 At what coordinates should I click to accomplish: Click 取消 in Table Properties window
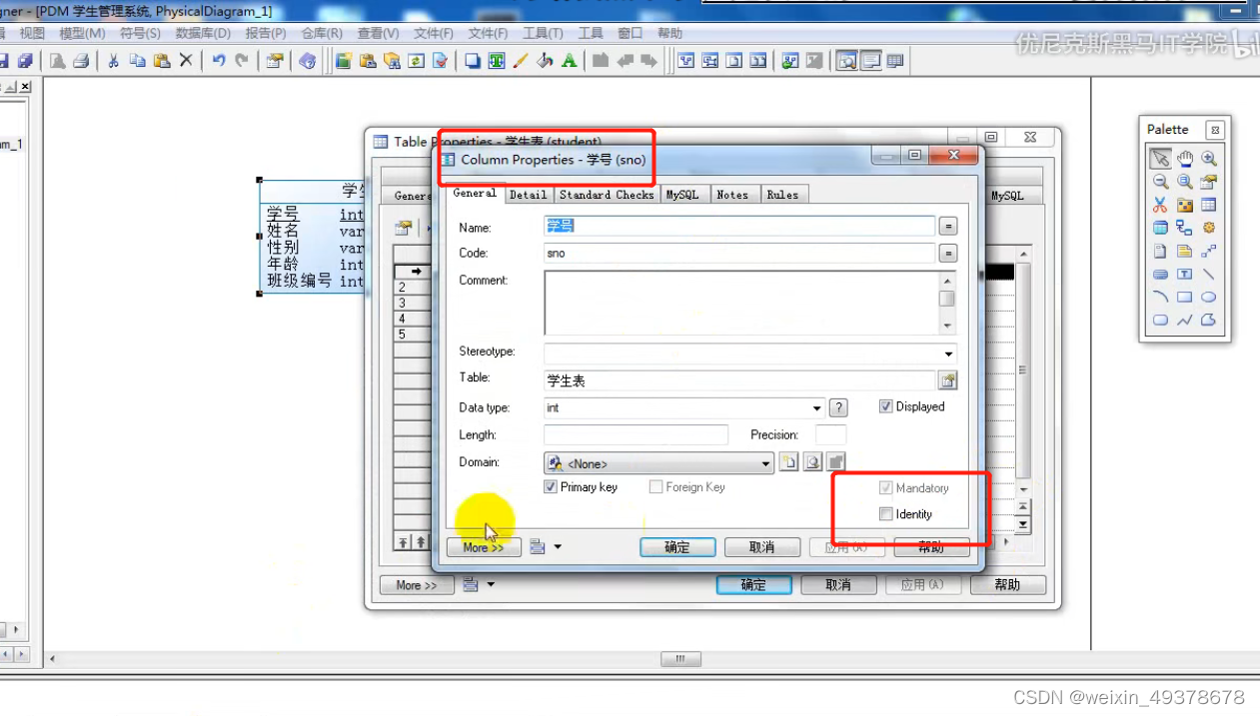[x=838, y=585]
